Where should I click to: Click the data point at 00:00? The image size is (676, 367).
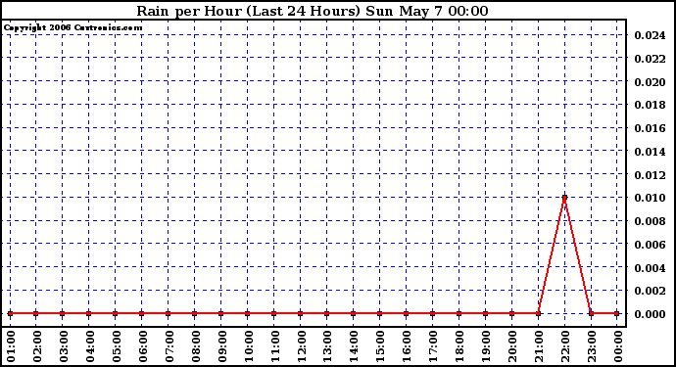[617, 313]
